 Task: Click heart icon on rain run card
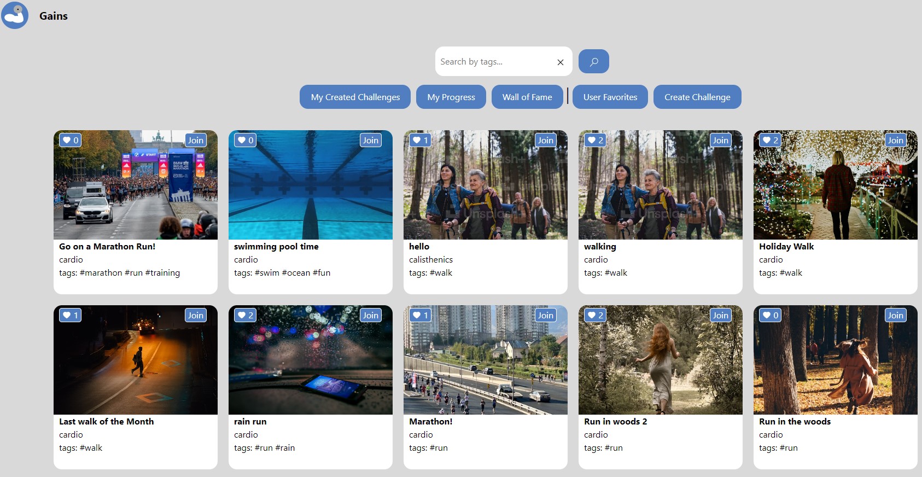point(242,315)
